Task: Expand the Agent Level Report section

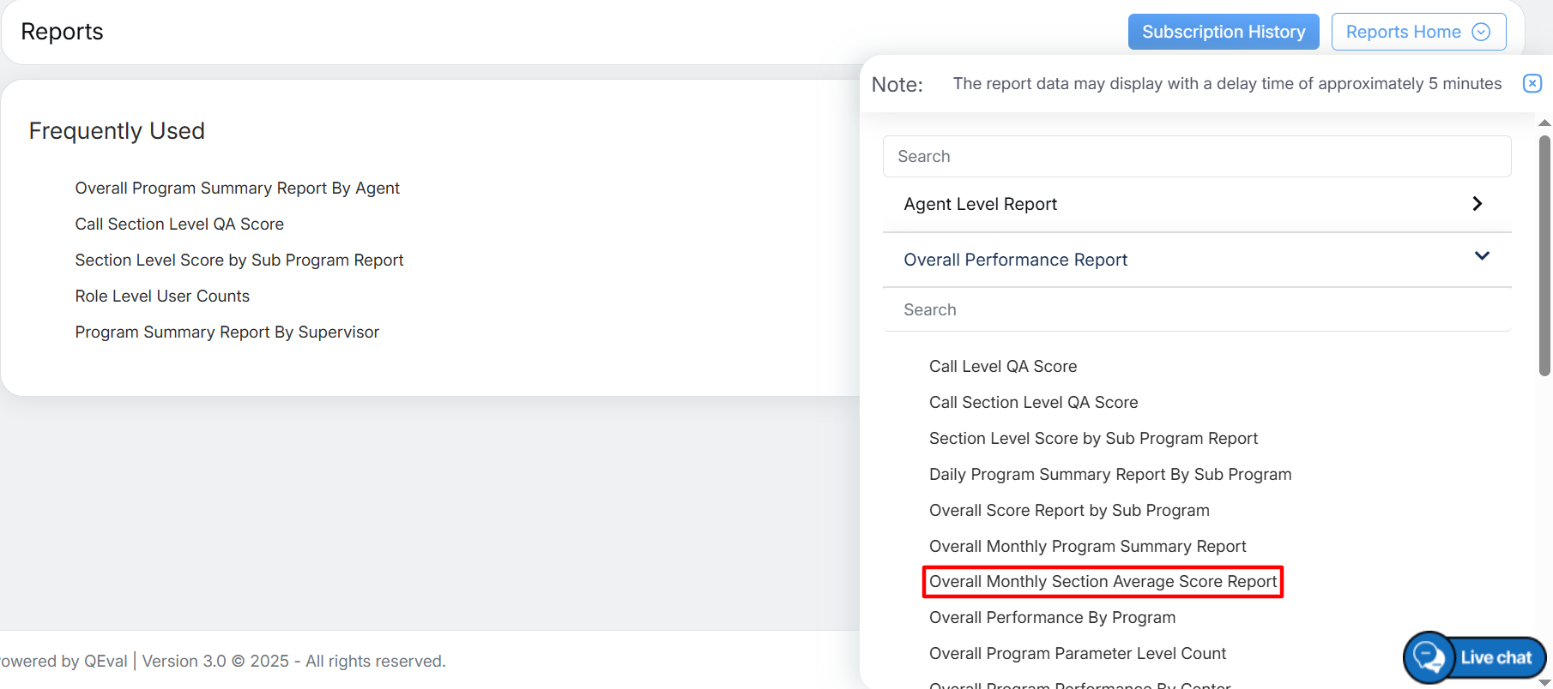Action: (x=1476, y=204)
